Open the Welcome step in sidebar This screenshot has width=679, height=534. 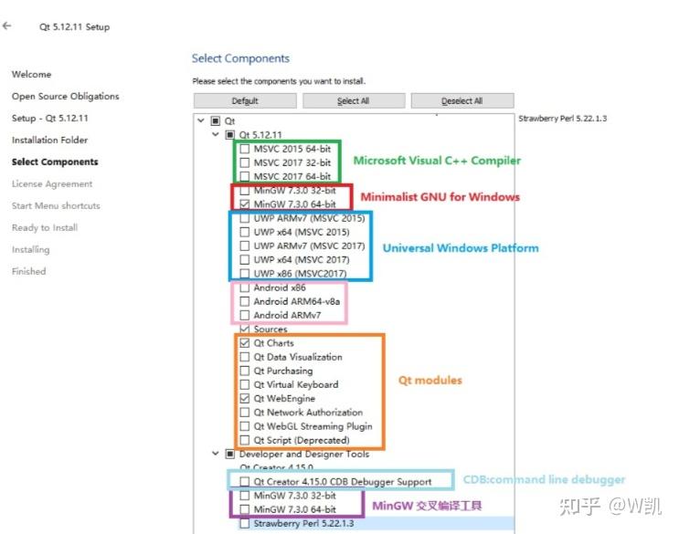[x=32, y=74]
